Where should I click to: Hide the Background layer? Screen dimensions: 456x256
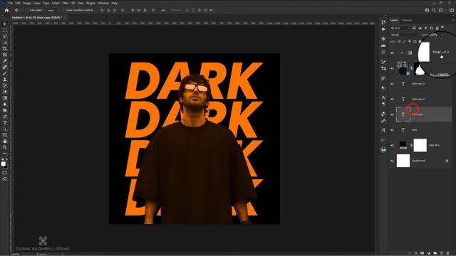click(392, 161)
